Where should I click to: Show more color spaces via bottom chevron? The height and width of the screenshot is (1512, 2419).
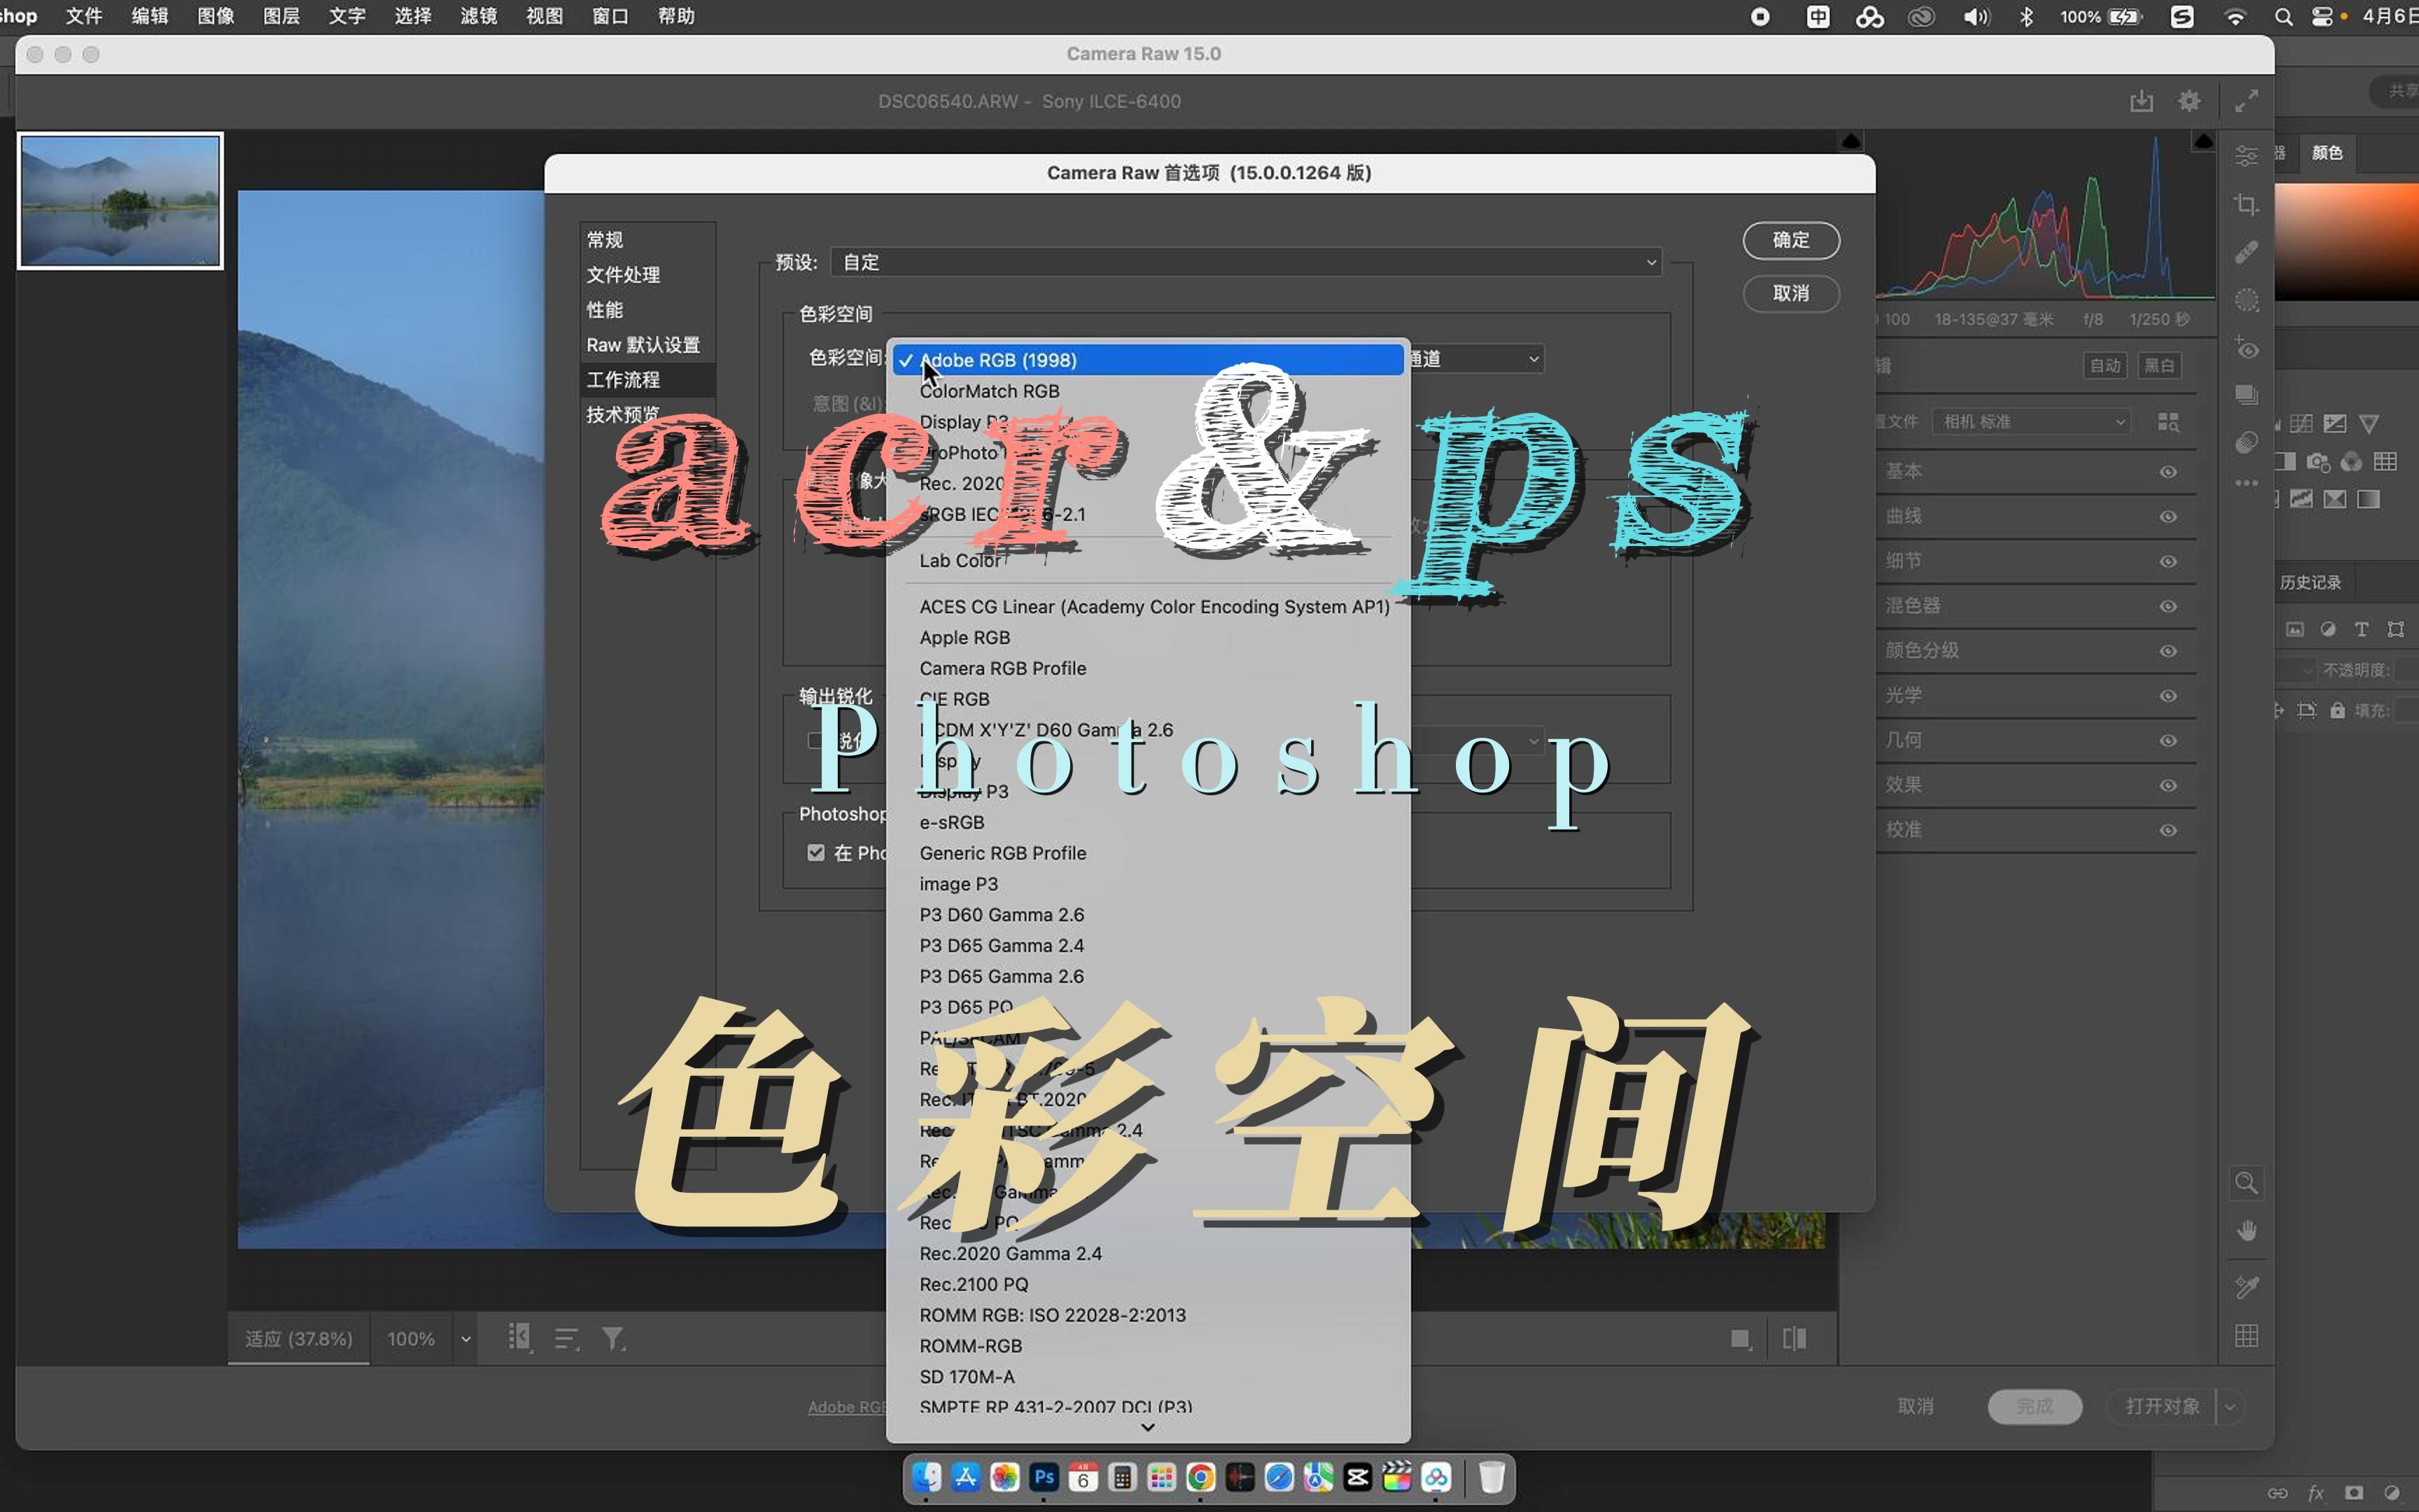click(1147, 1427)
